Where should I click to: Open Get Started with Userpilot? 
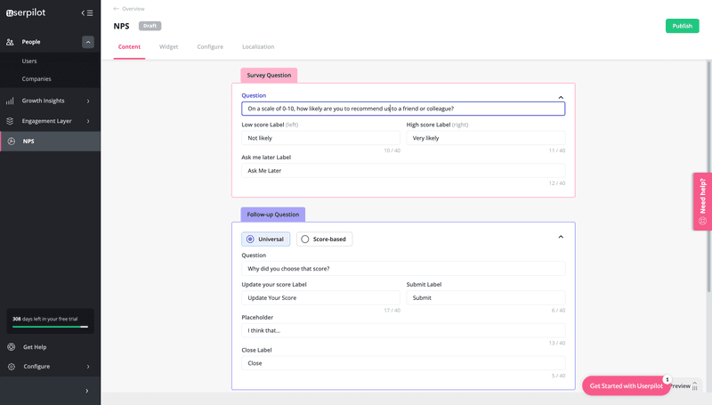click(624, 385)
